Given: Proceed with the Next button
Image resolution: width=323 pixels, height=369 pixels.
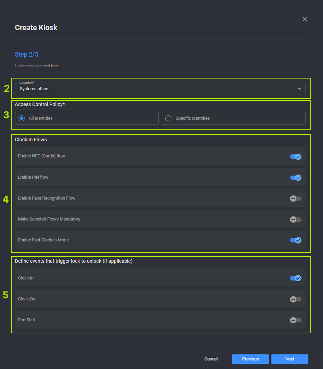Looking at the screenshot, I should 290,359.
